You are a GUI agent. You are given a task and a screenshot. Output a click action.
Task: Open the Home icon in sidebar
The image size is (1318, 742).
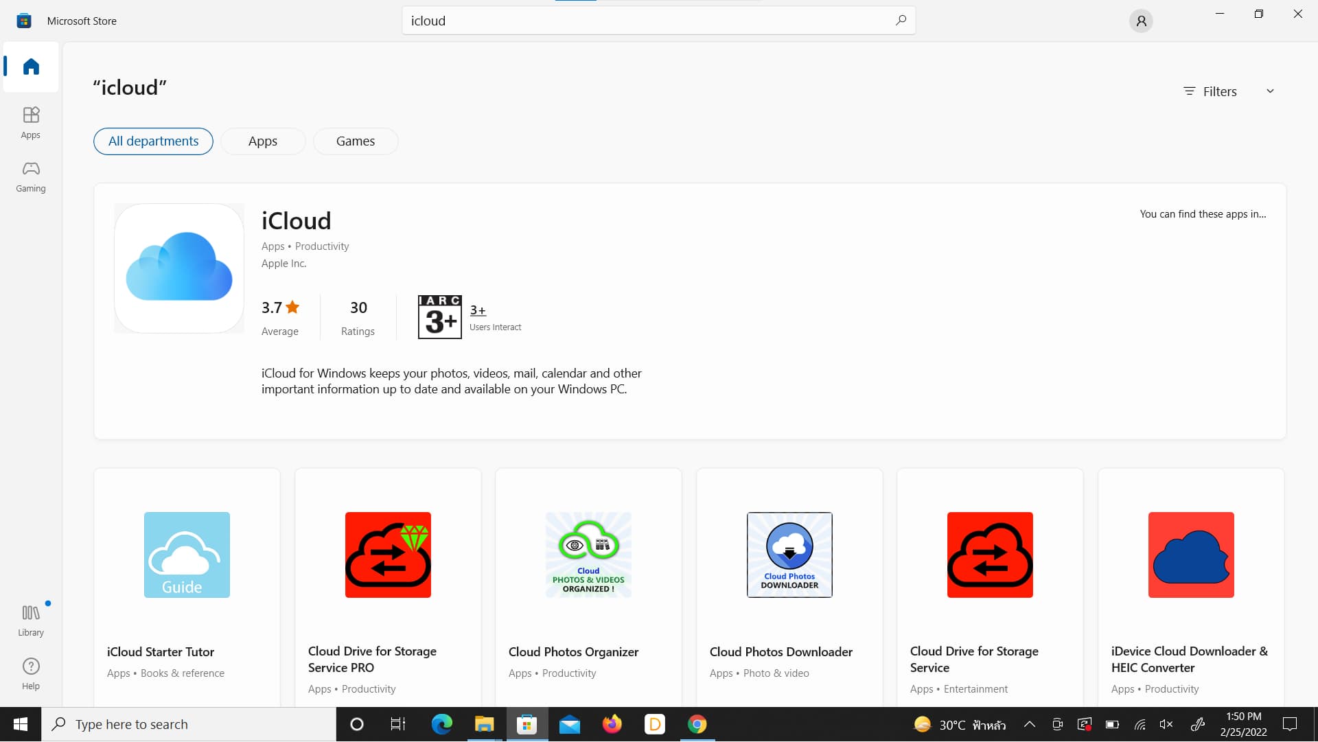[x=31, y=67]
